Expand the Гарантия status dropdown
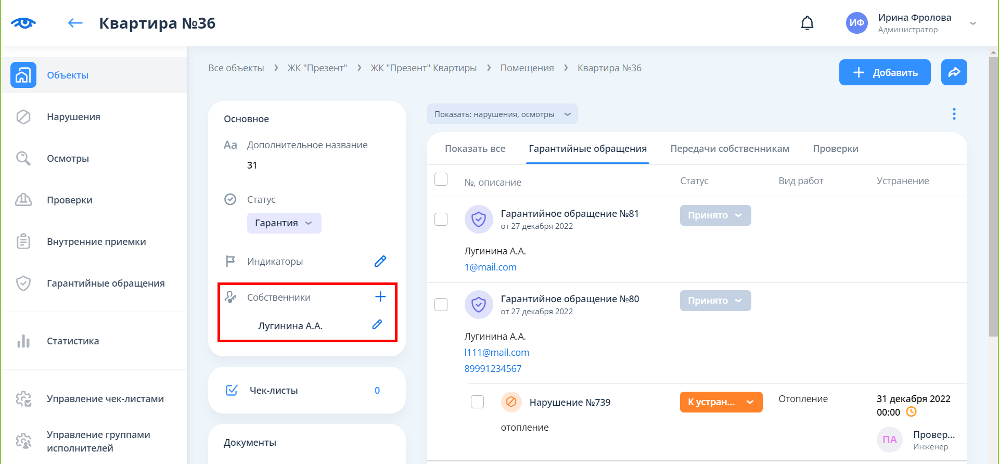999x464 pixels. [284, 223]
